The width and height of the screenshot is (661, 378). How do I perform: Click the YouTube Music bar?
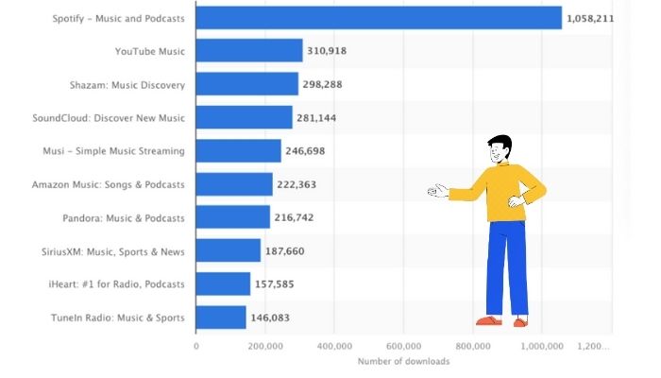[x=249, y=51]
